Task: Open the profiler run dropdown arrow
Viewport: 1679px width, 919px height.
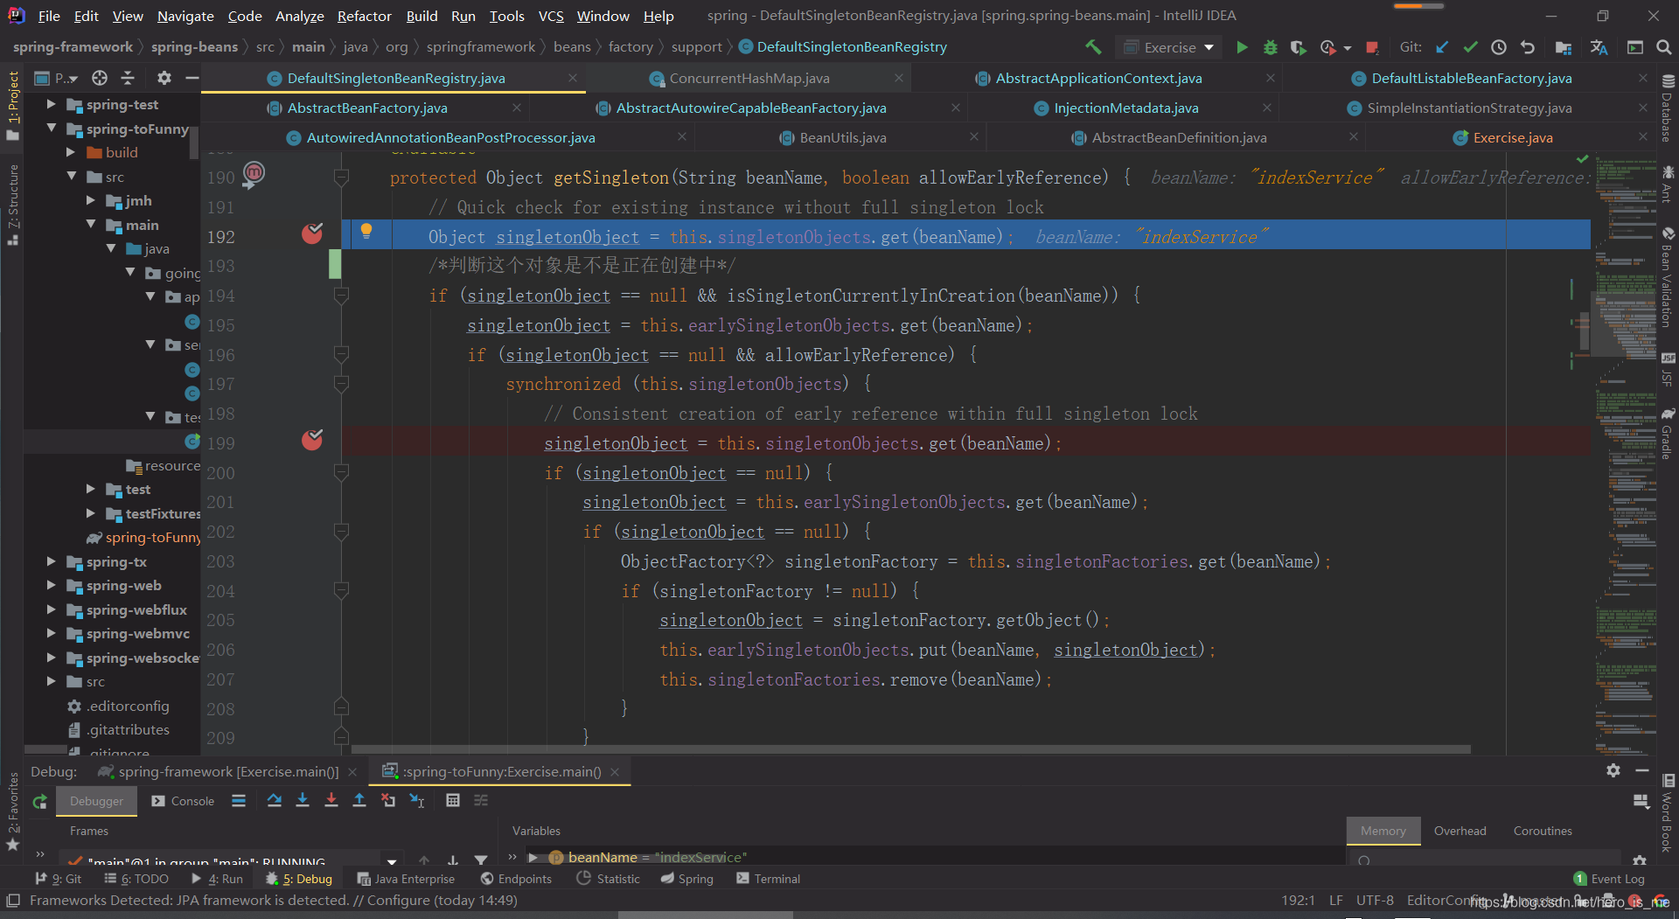Action: click(x=1347, y=47)
